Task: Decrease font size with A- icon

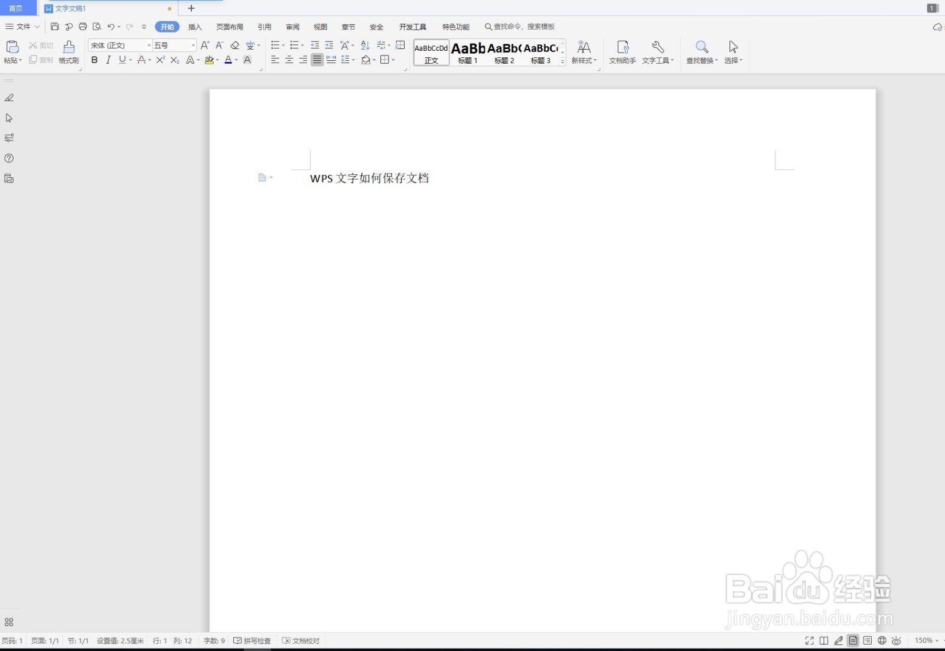Action: [x=219, y=45]
